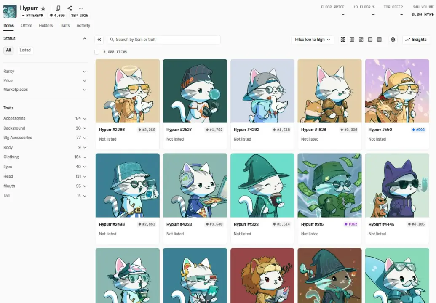Open the Offers tab
The width and height of the screenshot is (436, 303).
27,26
